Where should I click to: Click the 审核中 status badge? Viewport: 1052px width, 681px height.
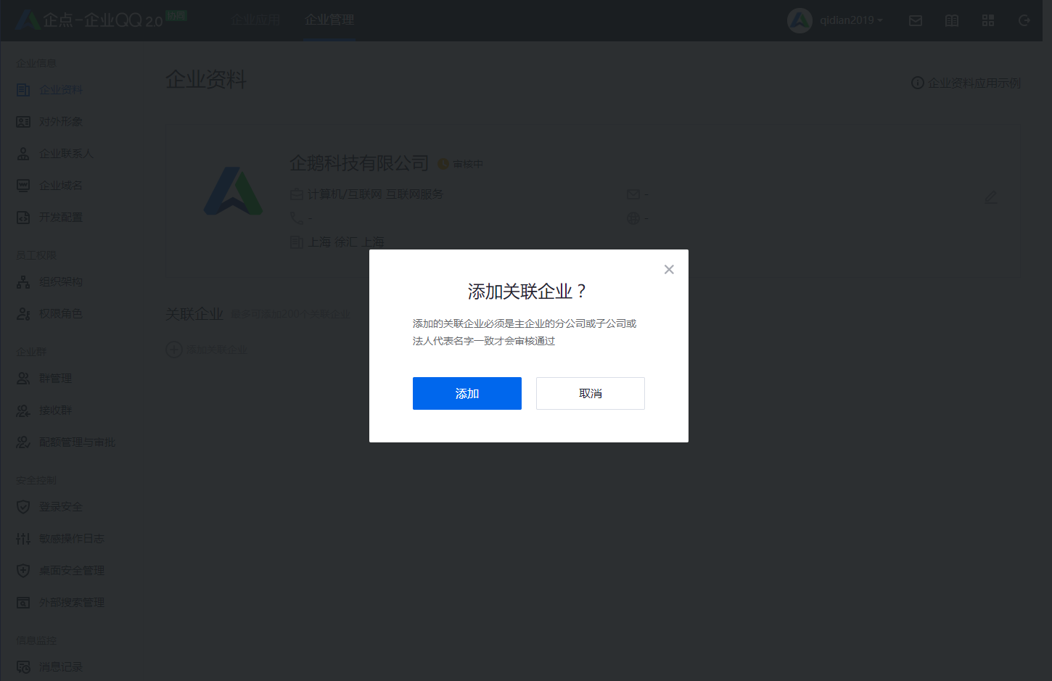[x=461, y=164]
